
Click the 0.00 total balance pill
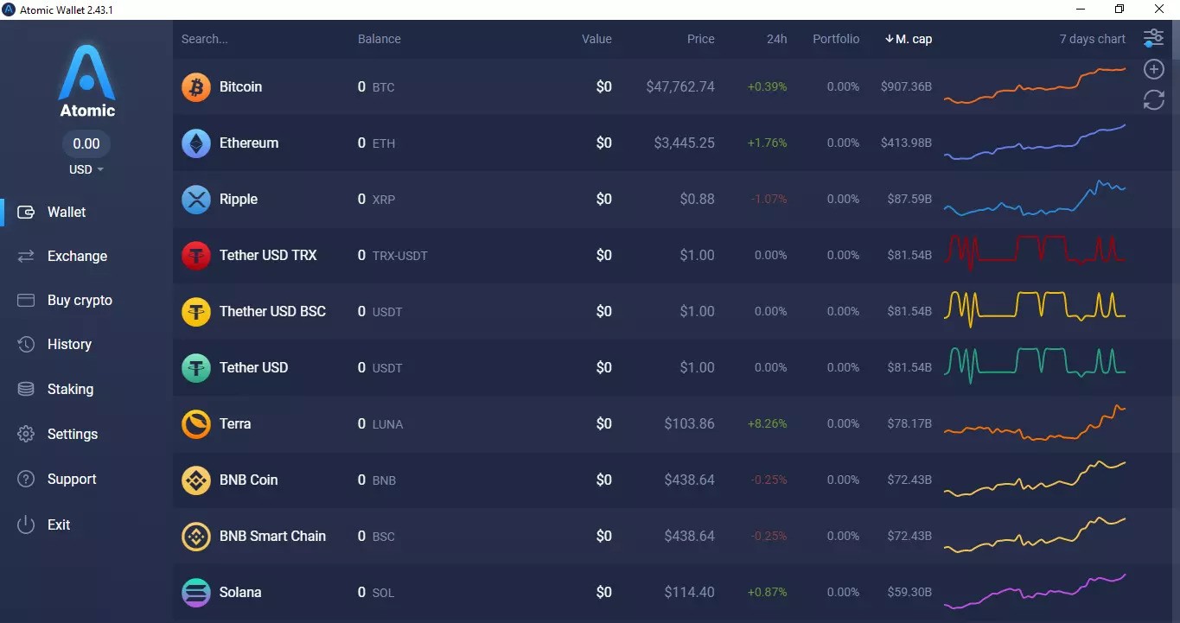pos(86,143)
